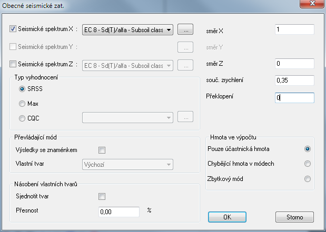Select Max evaluation type
326x232 pixels.
(22, 104)
